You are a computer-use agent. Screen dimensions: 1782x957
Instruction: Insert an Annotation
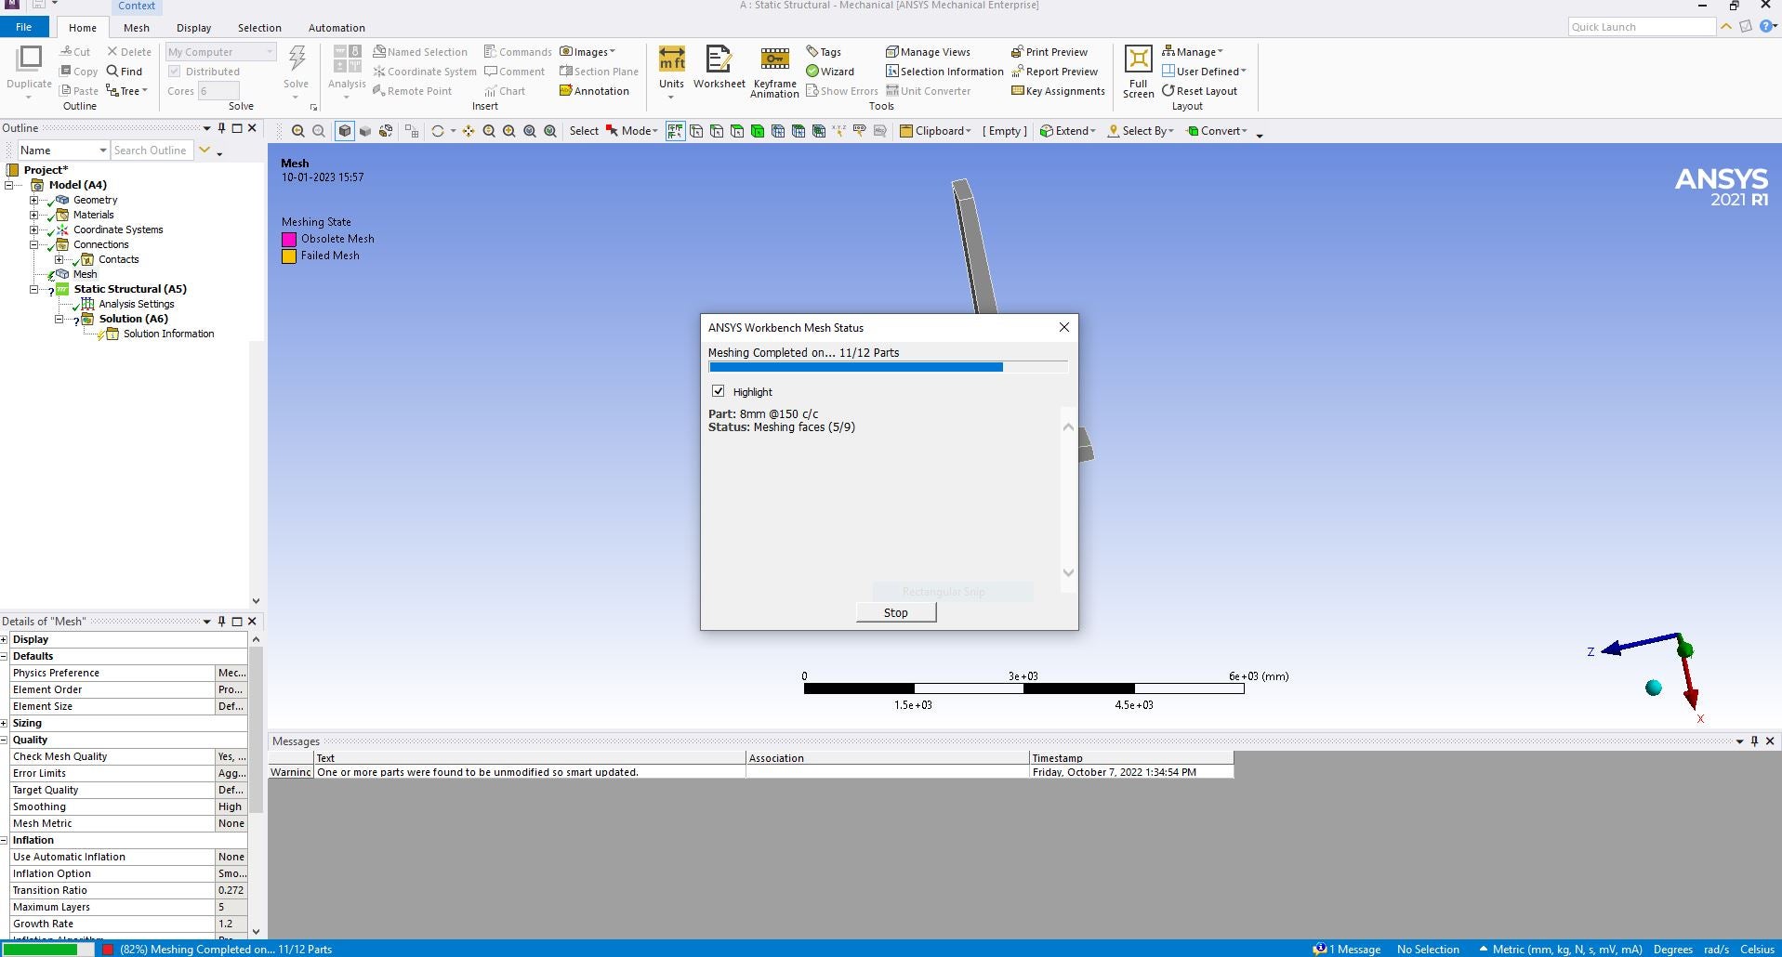[x=595, y=91]
